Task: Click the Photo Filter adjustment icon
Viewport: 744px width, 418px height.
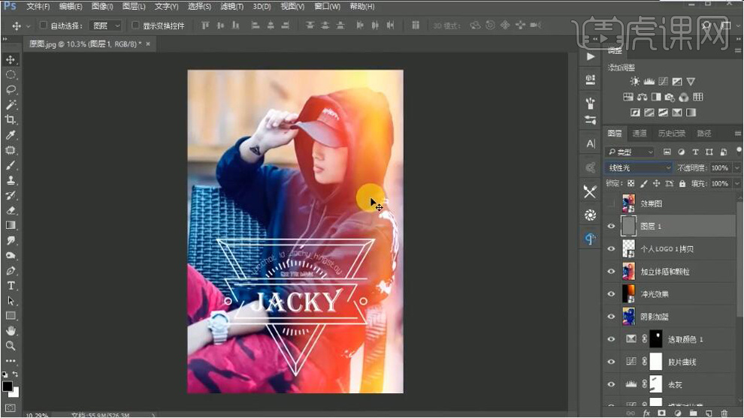Action: (x=670, y=97)
